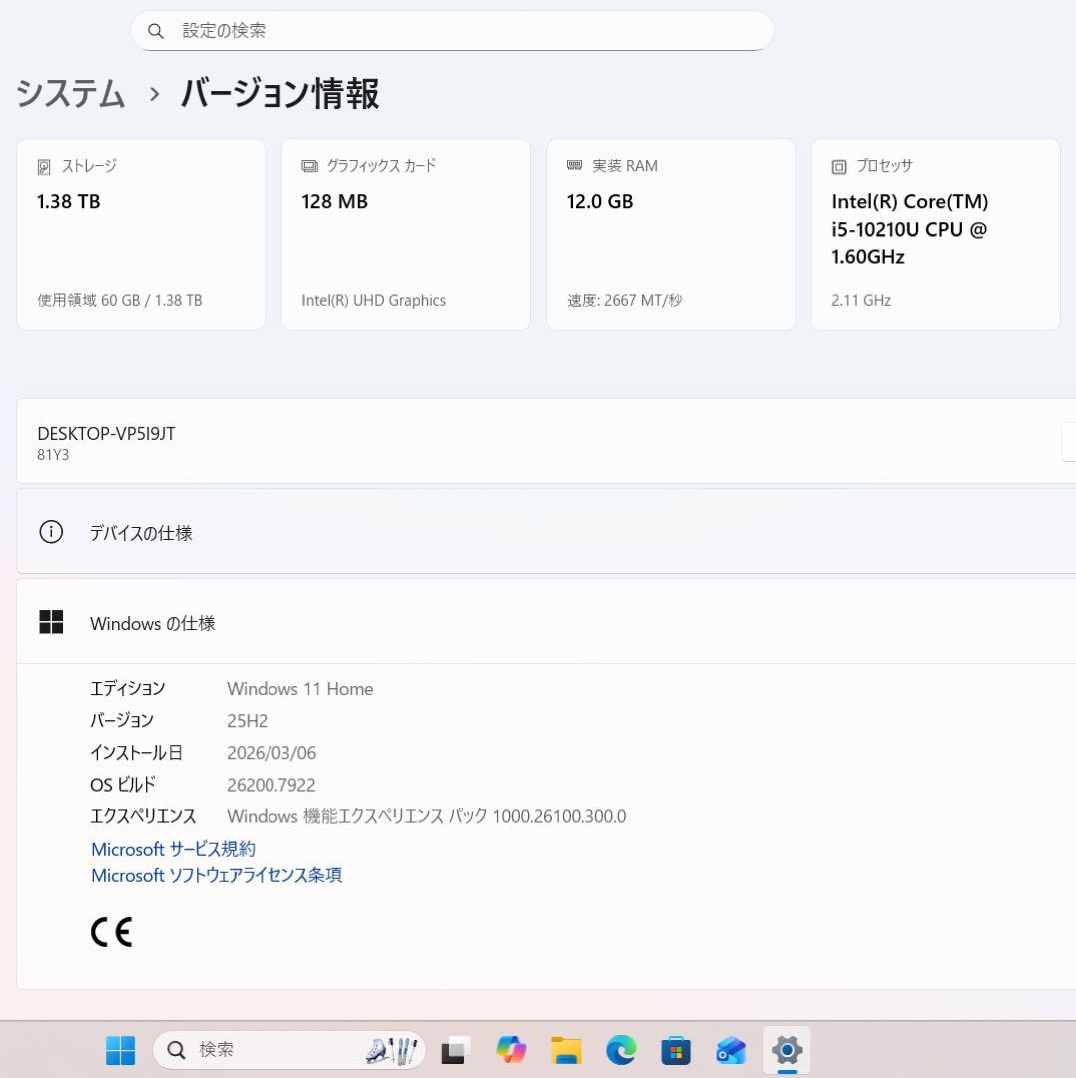Click the ストレージ disk icon
The image size is (1076, 1078).
pos(44,167)
